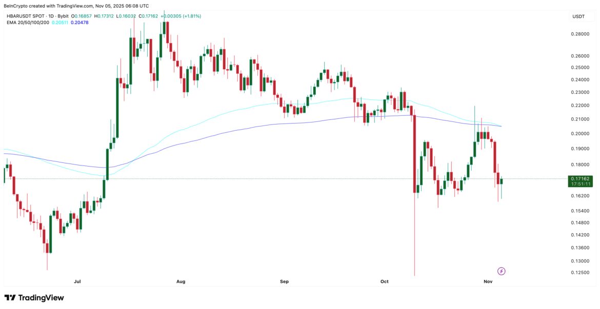Image resolution: width=600 pixels, height=309 pixels.
Task: Click the Sep label on time axis
Action: click(285, 281)
